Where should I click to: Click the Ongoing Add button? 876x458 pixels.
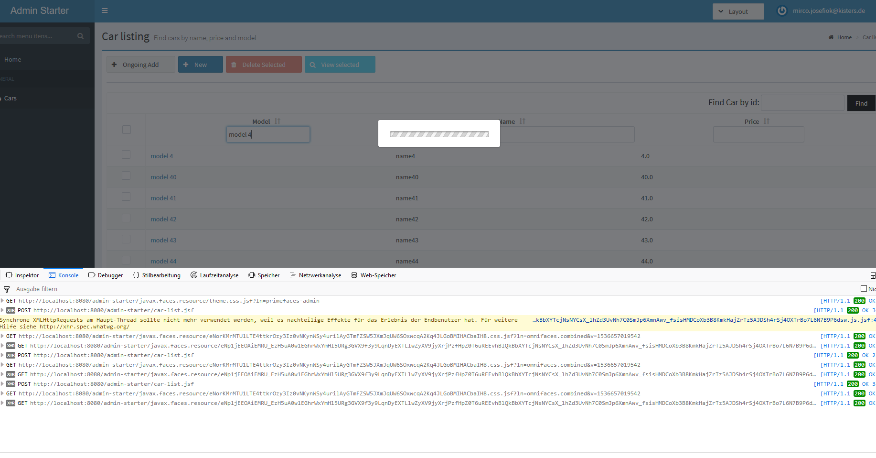point(140,65)
